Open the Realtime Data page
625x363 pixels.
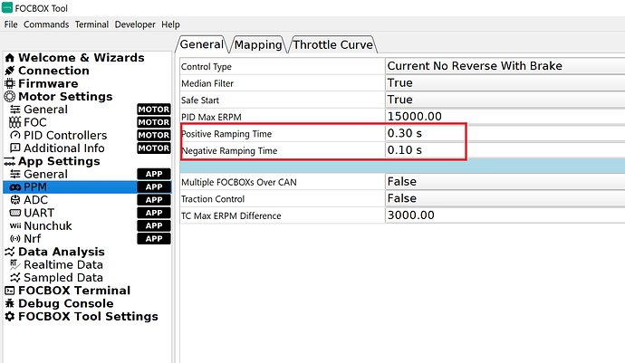(63, 264)
